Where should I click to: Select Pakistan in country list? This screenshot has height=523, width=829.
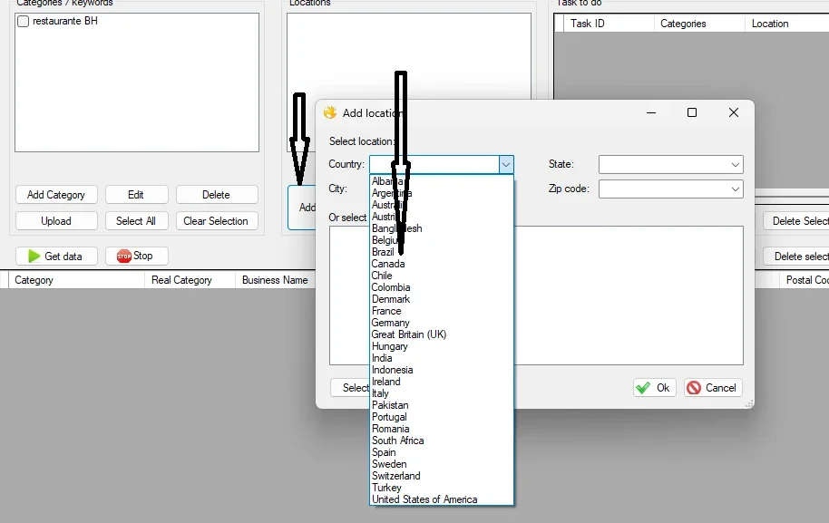442,405
